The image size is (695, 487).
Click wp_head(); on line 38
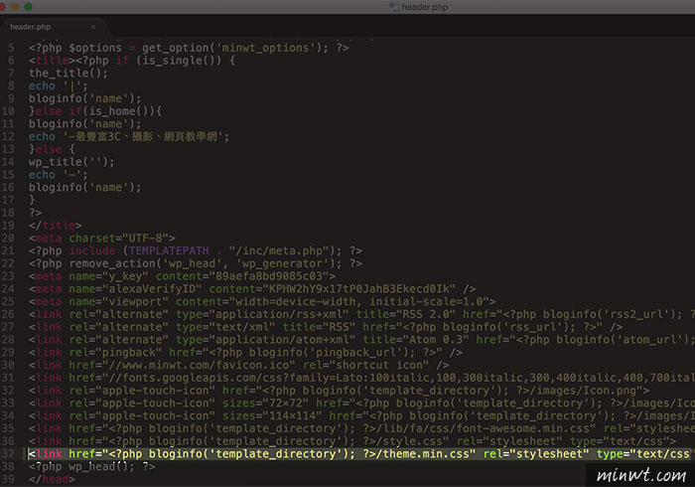(x=102, y=466)
